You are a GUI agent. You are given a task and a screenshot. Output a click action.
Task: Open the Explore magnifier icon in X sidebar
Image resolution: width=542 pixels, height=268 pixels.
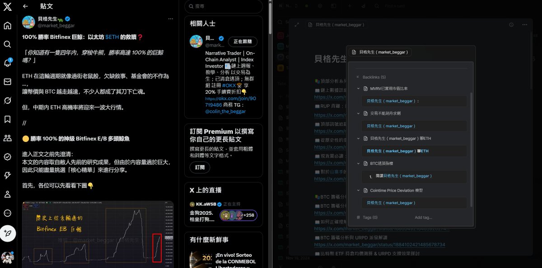7,44
